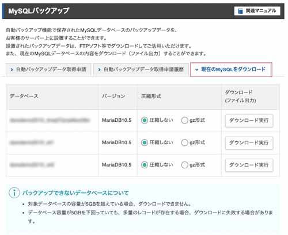The height and width of the screenshot is (235, 288).
Task: Choose gz形式 for the second database row
Action: click(184, 142)
